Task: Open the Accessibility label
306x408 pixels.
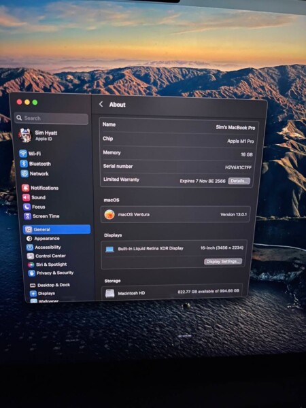Action: [48, 248]
